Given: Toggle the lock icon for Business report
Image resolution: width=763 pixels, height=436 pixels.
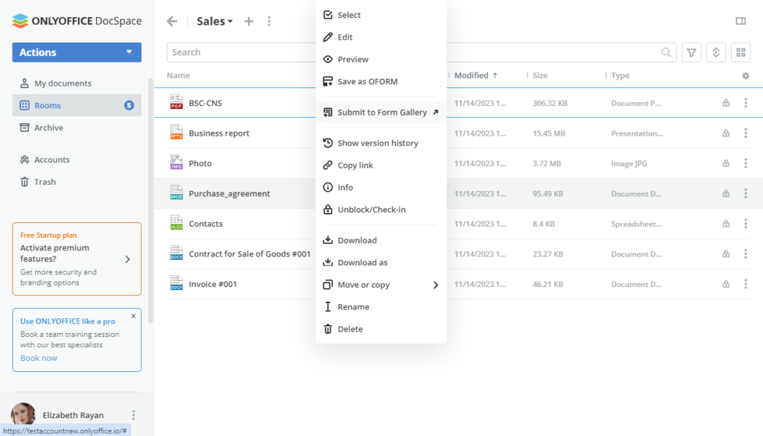Looking at the screenshot, I should pyautogui.click(x=725, y=133).
